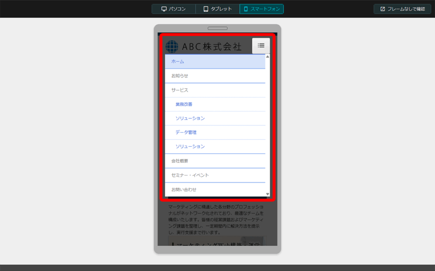Select the スマートフォン preview tab
Viewport: 435px width, 271px height.
[262, 9]
